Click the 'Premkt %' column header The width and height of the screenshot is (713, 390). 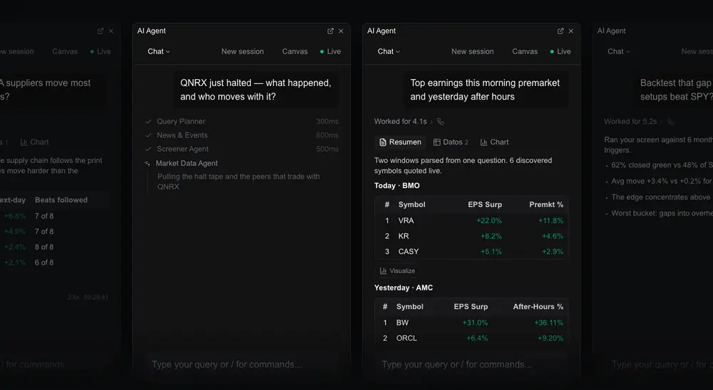pyautogui.click(x=546, y=205)
